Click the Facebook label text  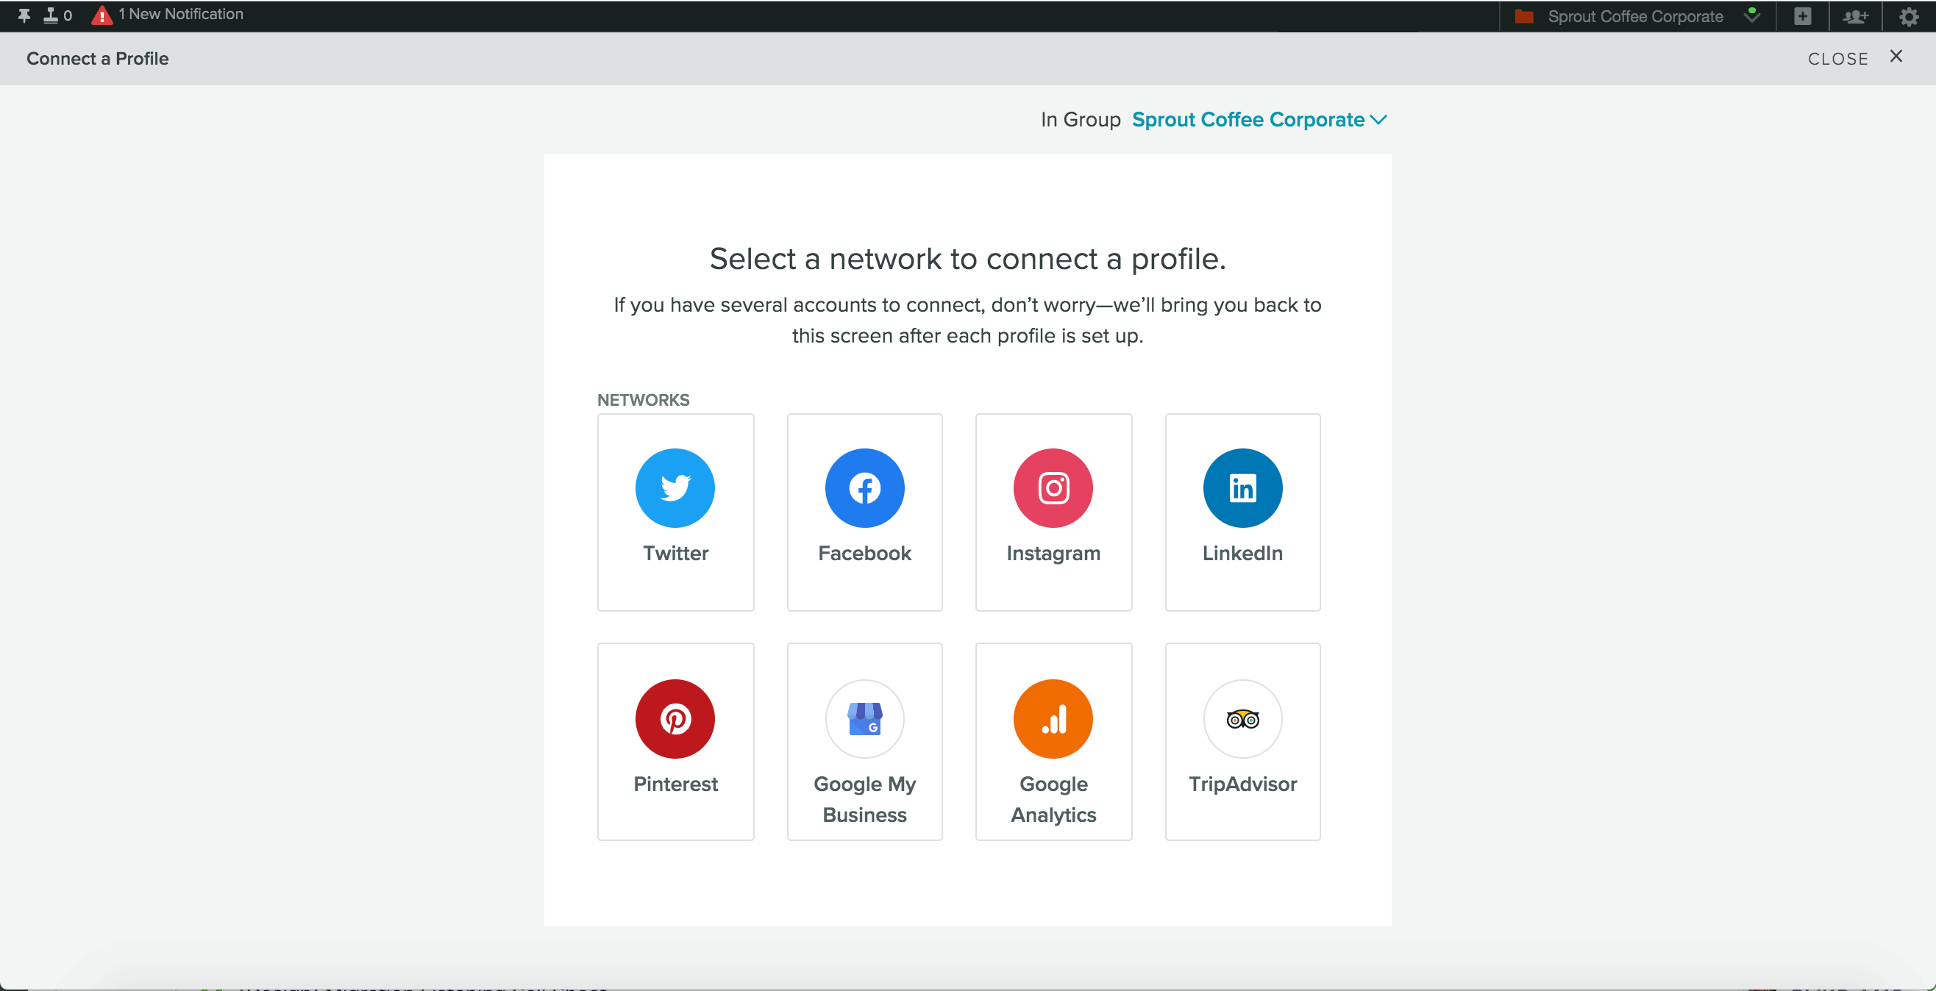[x=864, y=553]
